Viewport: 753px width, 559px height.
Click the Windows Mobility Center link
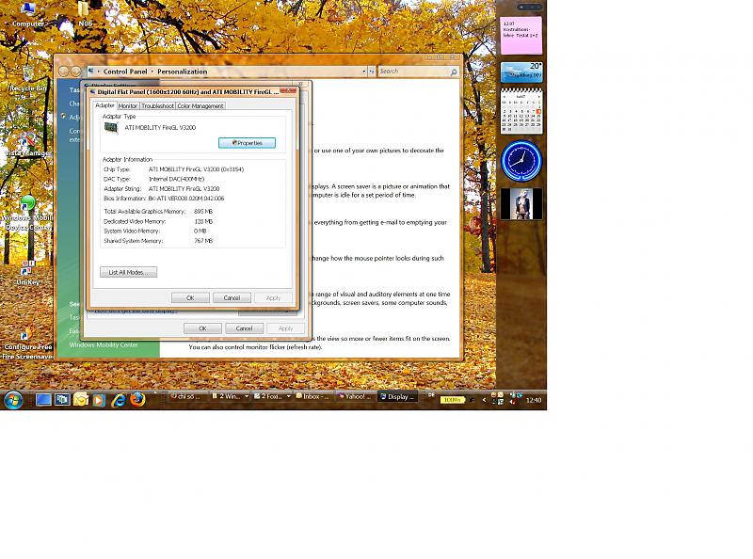[104, 344]
